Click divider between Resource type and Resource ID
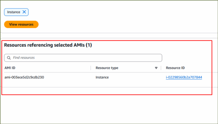Screen dimensions: 218x124 [161, 68]
